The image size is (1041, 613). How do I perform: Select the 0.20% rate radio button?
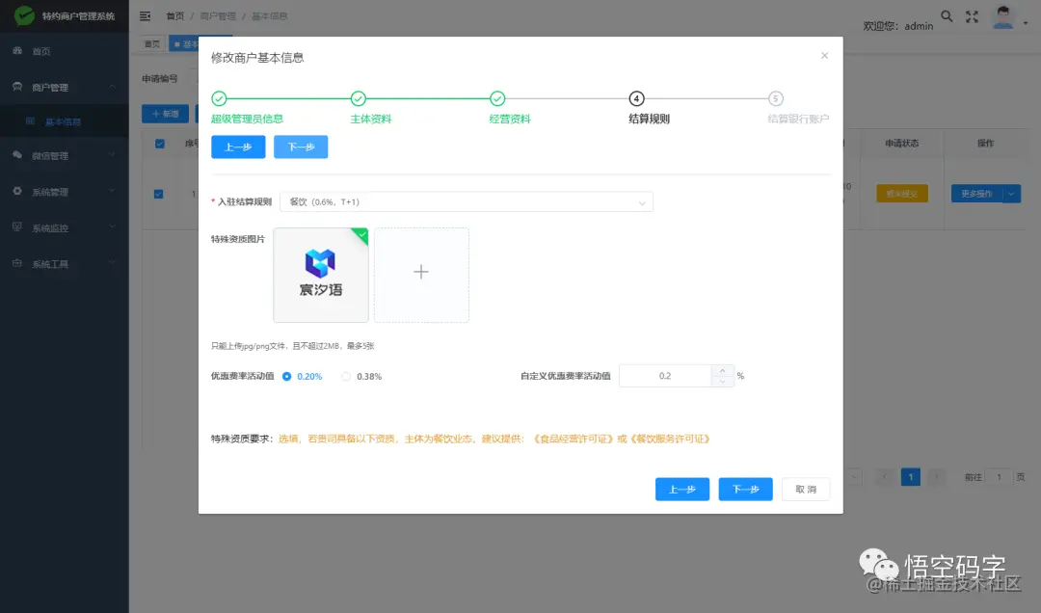tap(287, 377)
